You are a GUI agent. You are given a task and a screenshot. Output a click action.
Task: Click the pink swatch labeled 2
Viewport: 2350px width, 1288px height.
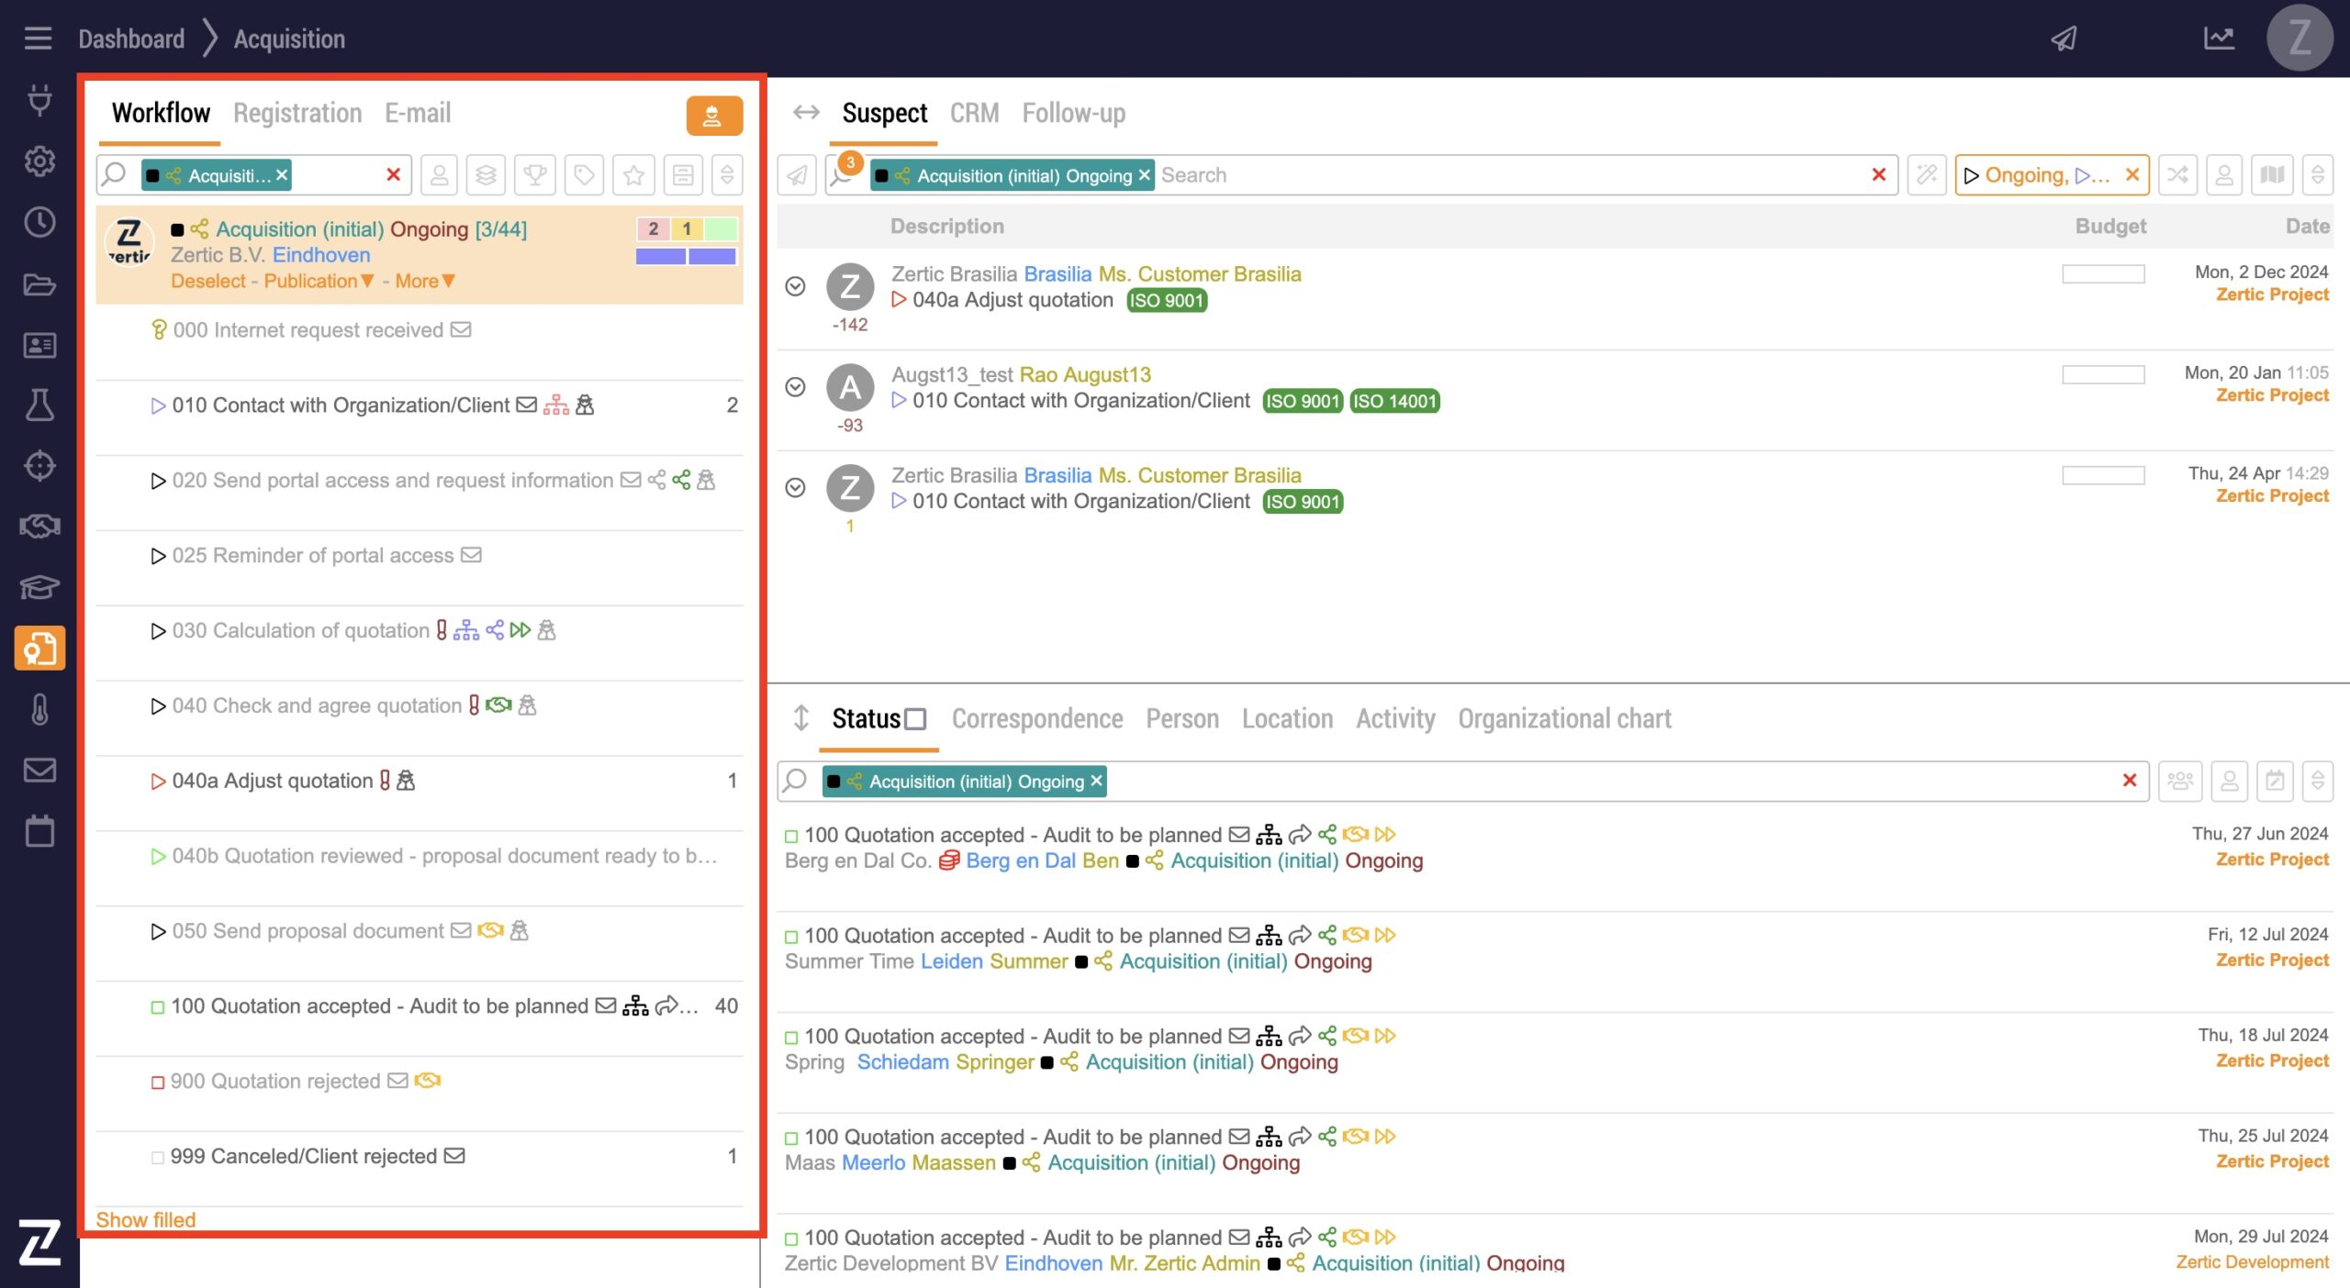(653, 229)
